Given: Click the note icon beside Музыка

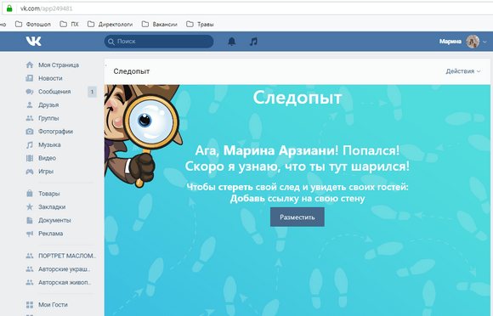Looking at the screenshot, I should point(30,144).
